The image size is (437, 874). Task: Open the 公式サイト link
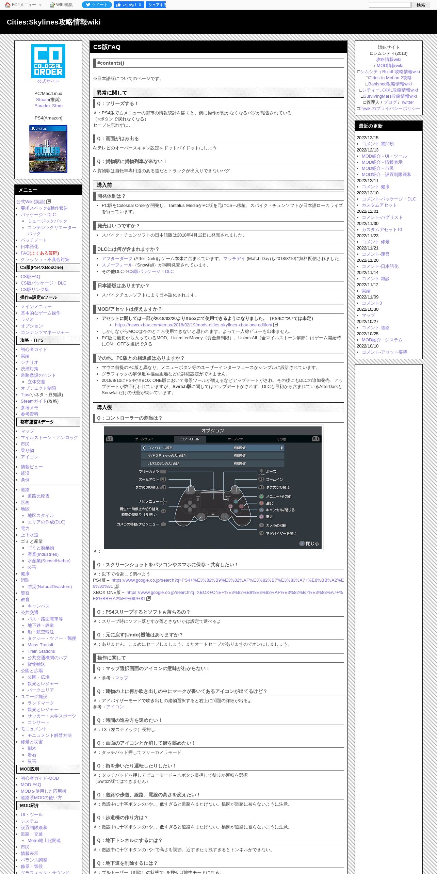(48, 81)
